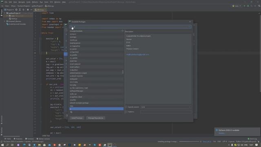Click the Manage Repositories button
This screenshot has height=147, width=261.
click(x=95, y=118)
